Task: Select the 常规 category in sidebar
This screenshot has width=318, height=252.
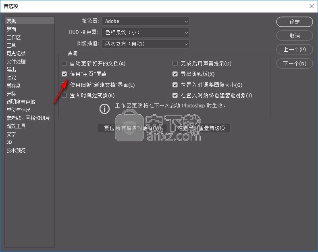Action: [x=29, y=21]
